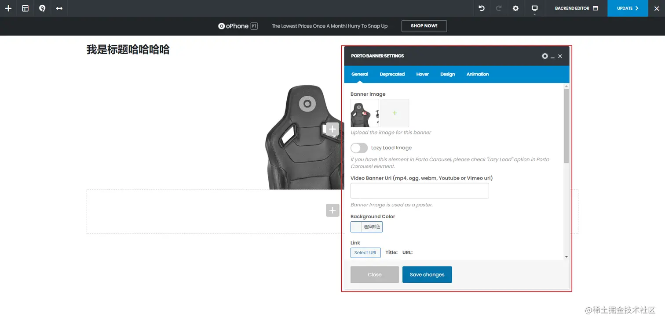The image size is (665, 324).
Task: Go to the Design tab
Action: pyautogui.click(x=448, y=74)
